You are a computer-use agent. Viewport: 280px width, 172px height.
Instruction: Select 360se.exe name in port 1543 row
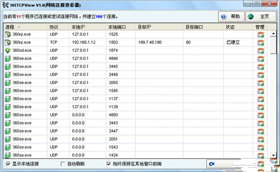(x=22, y=147)
